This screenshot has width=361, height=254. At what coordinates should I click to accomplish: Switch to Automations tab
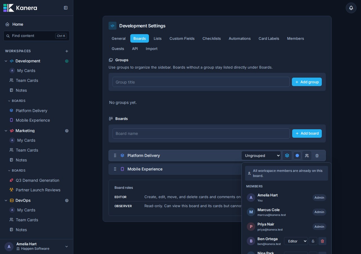(x=240, y=38)
